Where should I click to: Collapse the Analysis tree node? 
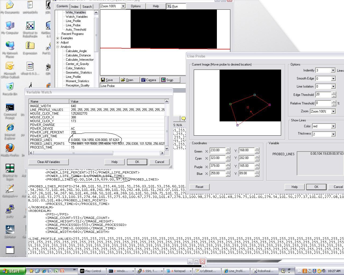(58, 47)
